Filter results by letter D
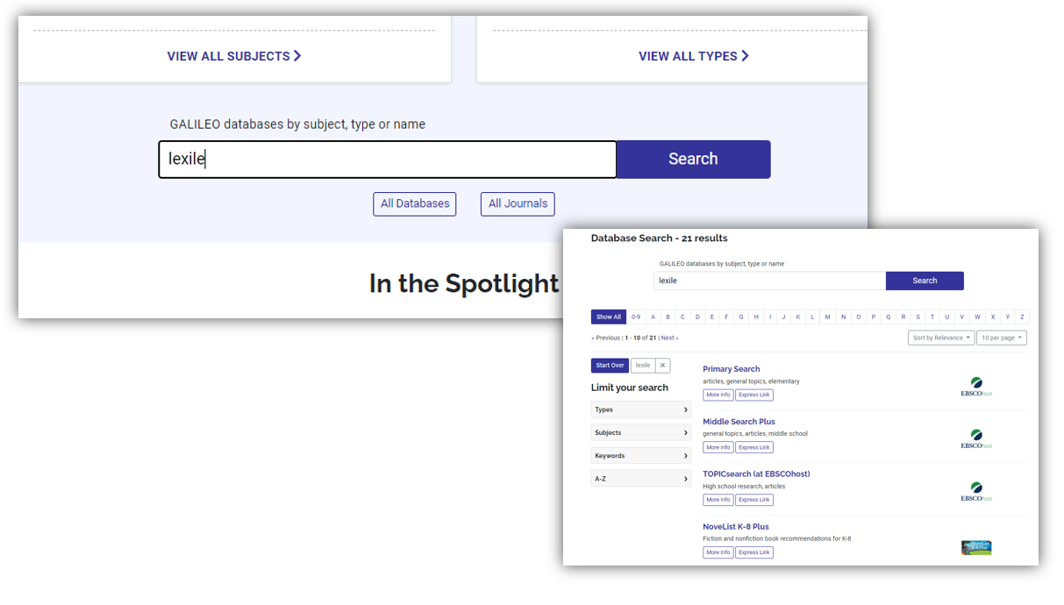The image size is (1064, 605). tap(697, 317)
